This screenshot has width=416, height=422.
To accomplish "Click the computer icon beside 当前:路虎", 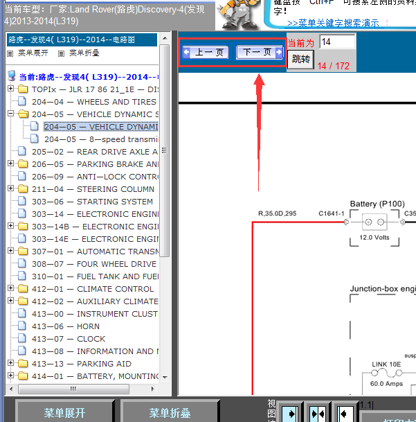I will (x=12, y=76).
